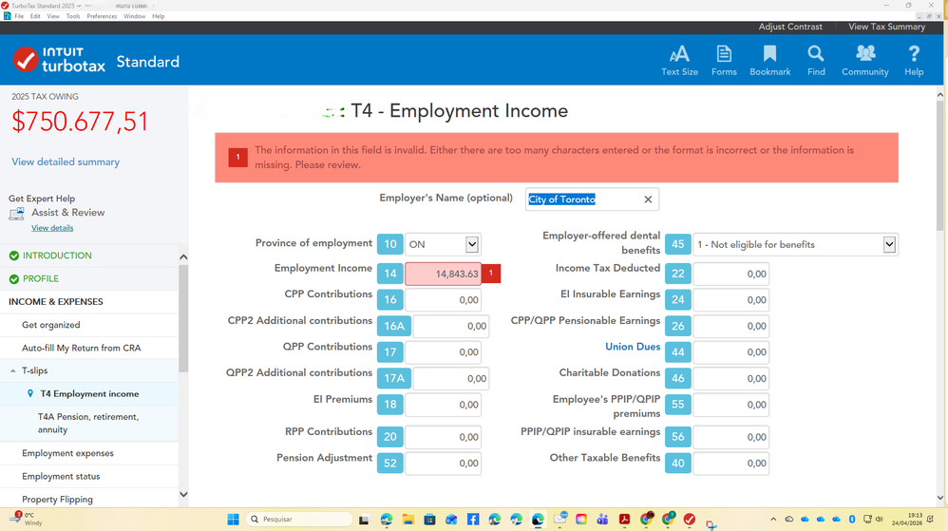Click the Employment Income amount field
The image size is (948, 531).
pyautogui.click(x=444, y=274)
